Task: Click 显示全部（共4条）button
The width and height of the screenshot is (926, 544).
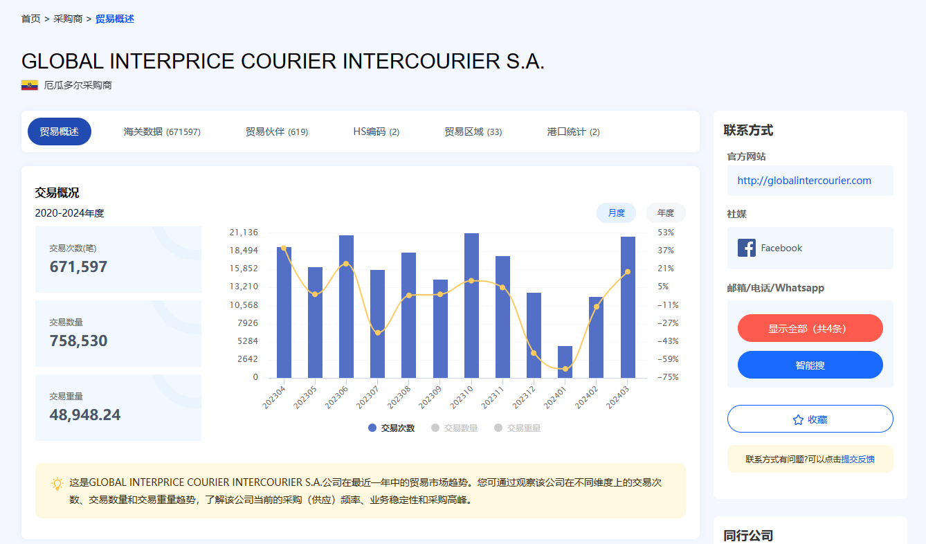Action: (810, 328)
